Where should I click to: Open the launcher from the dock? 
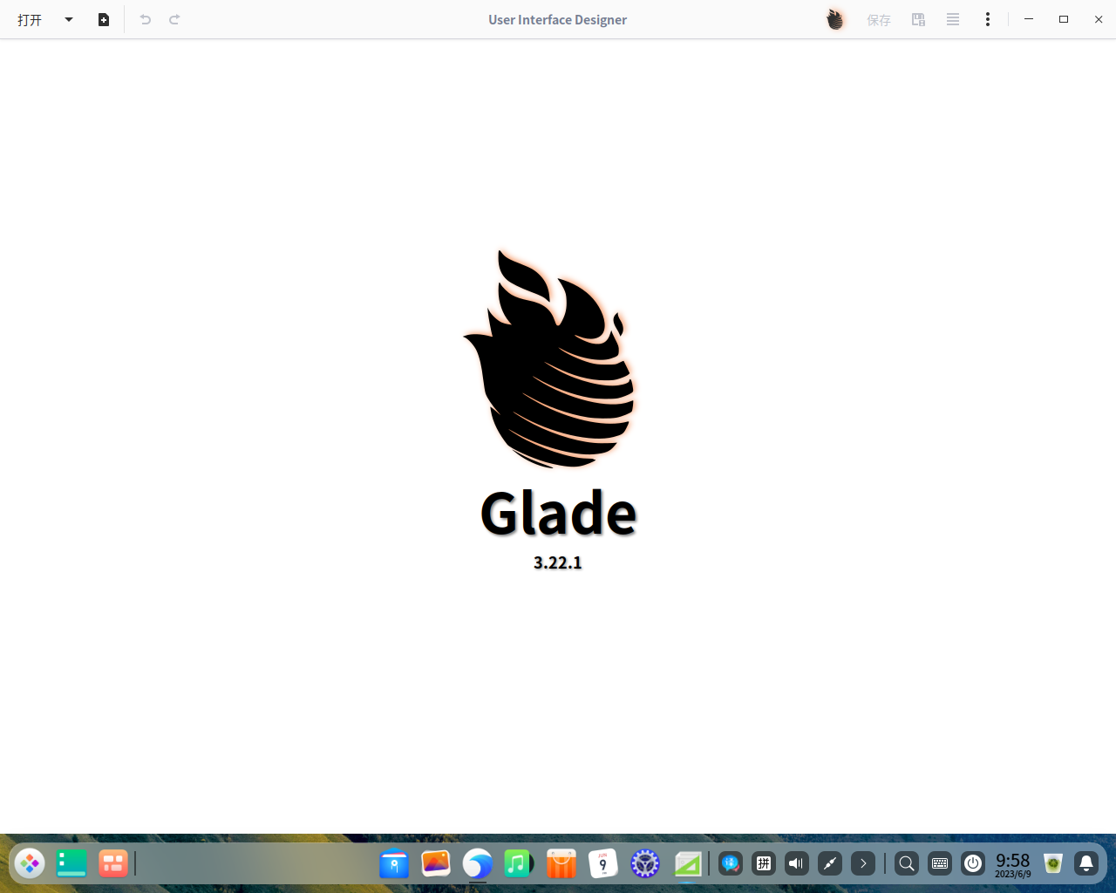(30, 863)
